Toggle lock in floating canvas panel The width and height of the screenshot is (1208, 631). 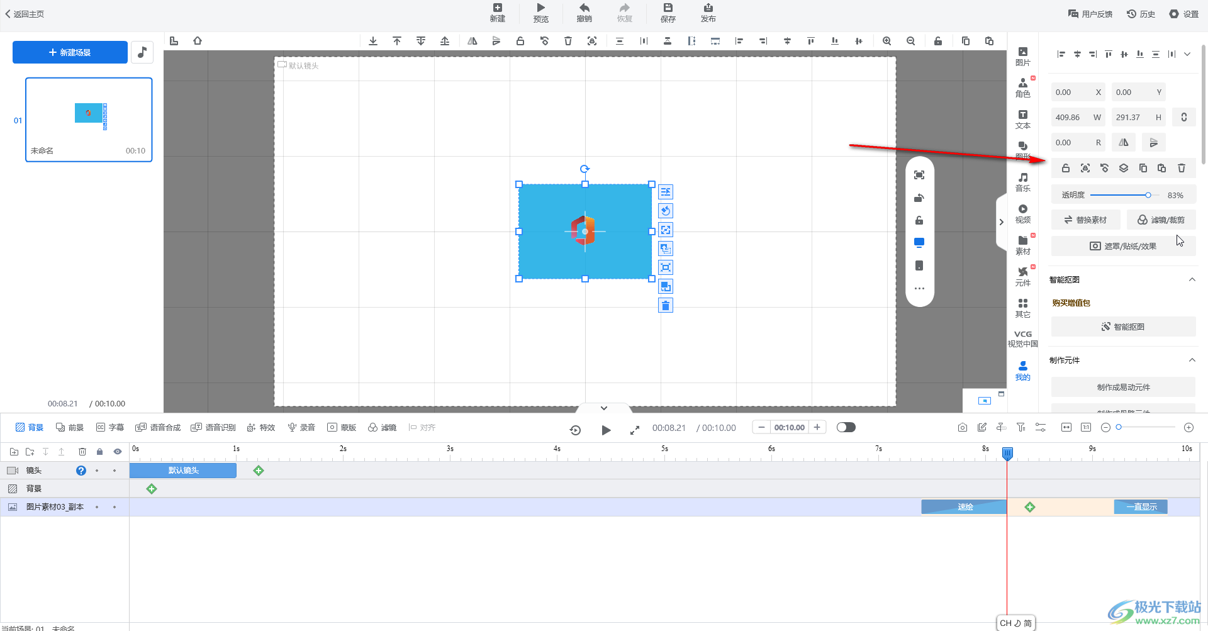[x=919, y=220]
